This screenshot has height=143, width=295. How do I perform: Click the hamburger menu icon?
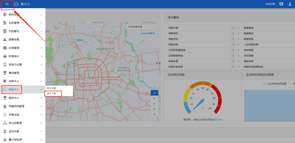[x=7, y=4]
